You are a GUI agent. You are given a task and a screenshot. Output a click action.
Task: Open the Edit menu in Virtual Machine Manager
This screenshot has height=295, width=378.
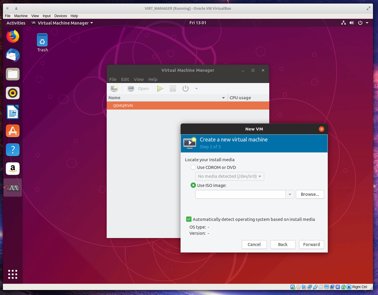coord(125,79)
